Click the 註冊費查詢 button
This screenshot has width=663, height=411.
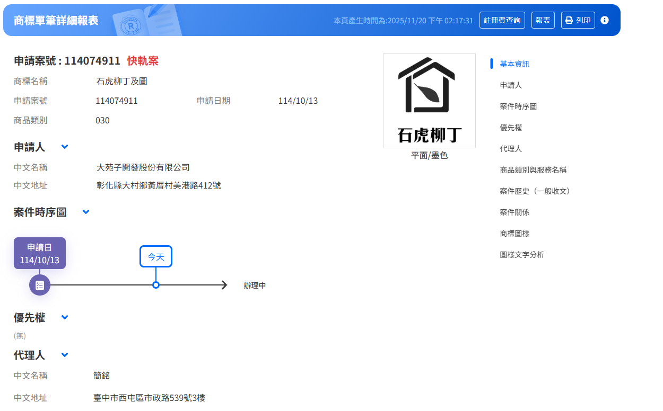(x=502, y=20)
